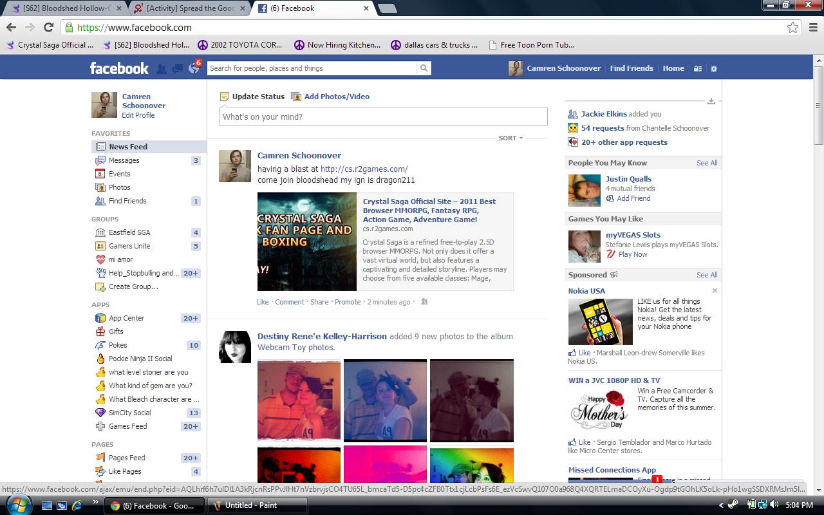Viewport: 824px width, 515px height.
Task: Open App Center in the sidebar
Action: click(126, 318)
